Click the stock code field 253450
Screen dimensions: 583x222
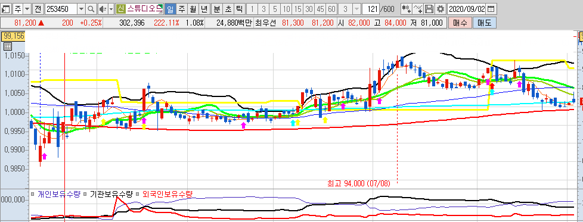click(x=61, y=8)
